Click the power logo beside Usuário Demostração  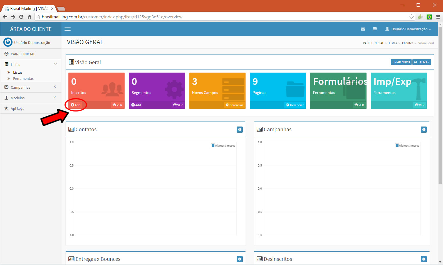click(x=8, y=42)
